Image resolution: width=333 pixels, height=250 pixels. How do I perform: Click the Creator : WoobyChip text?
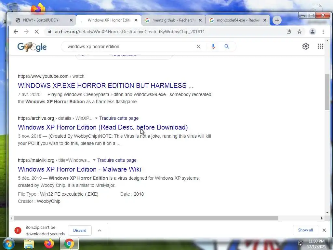click(x=39, y=201)
